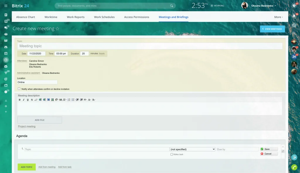Open the Absence Chart tab

pos(25,17)
